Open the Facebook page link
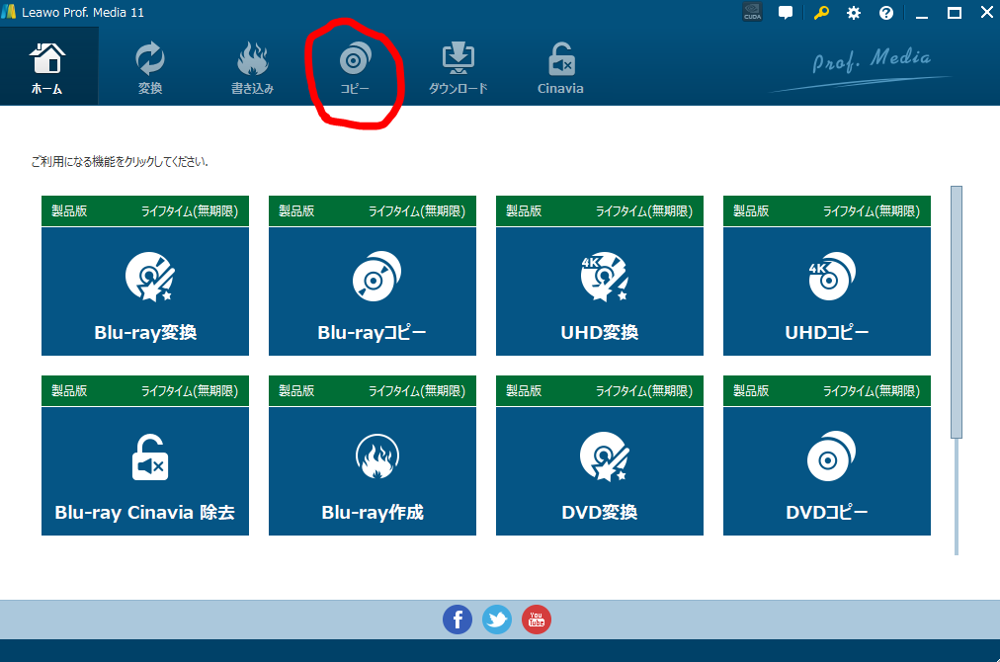 458,620
